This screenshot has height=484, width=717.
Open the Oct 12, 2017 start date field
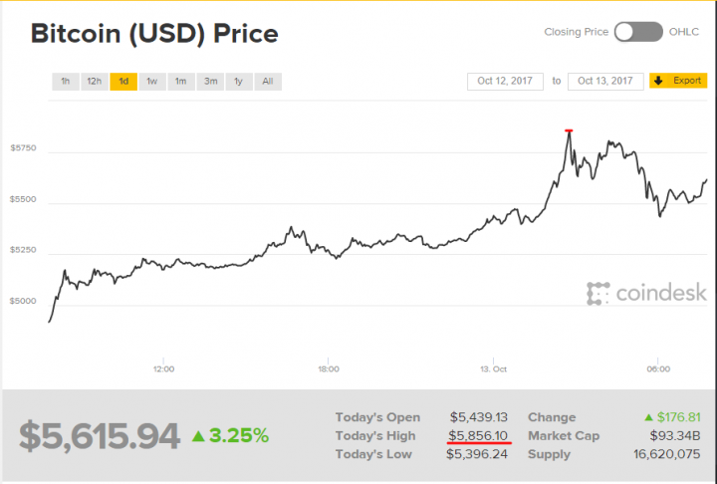pyautogui.click(x=505, y=81)
